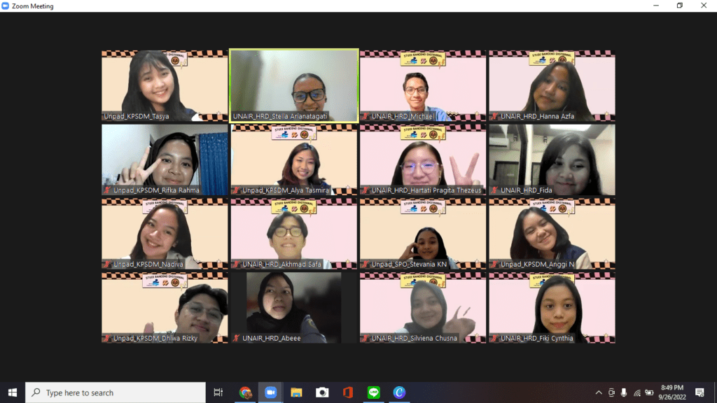Open the Wi-Fi network tray icon
The width and height of the screenshot is (717, 403).
point(636,393)
